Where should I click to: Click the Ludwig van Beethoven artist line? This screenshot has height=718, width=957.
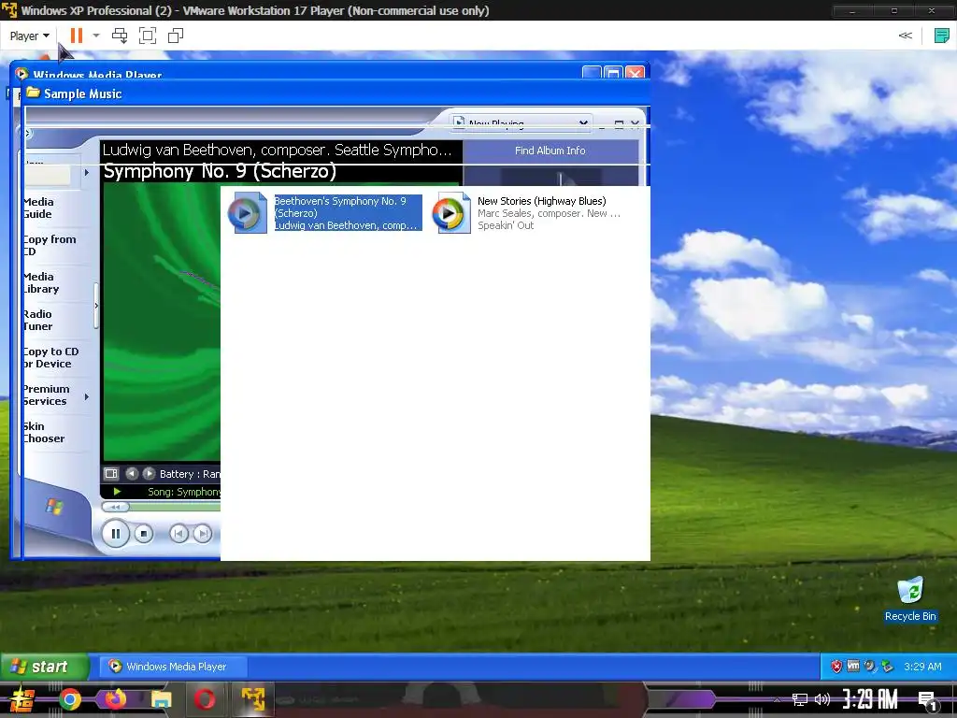pyautogui.click(x=277, y=151)
